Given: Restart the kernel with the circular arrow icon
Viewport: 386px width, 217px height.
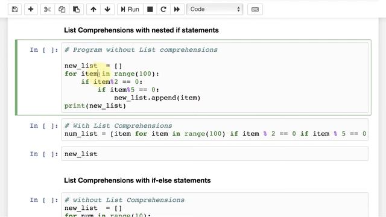Looking at the screenshot, I should click(x=163, y=10).
